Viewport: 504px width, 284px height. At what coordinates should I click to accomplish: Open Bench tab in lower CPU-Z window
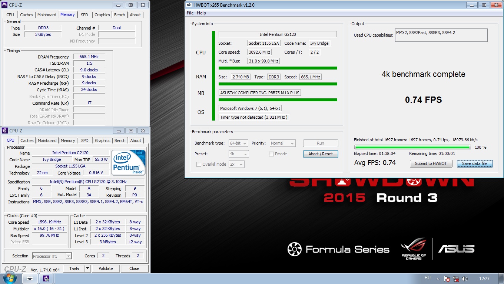point(120,141)
